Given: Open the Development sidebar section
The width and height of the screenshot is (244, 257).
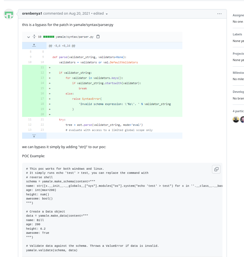Looking at the screenshot, I should tap(238, 92).
